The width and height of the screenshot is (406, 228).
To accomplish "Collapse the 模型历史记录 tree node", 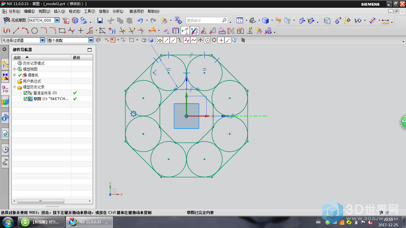I will pyautogui.click(x=15, y=87).
